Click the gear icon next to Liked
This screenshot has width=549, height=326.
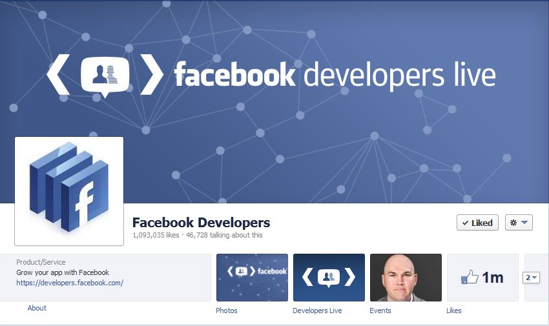click(x=513, y=223)
